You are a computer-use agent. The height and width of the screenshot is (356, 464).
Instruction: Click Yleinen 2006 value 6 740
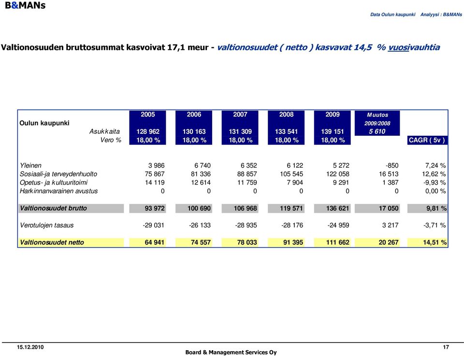tap(203, 166)
